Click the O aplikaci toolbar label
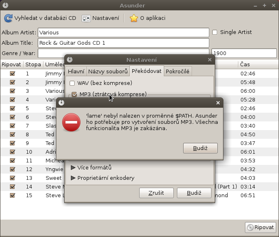Screen dimensions: 279x237 pyautogui.click(x=153, y=18)
